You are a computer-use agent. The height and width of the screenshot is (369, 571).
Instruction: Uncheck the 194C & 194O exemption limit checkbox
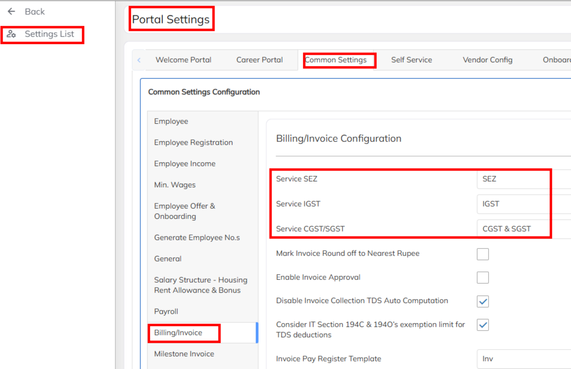point(482,325)
